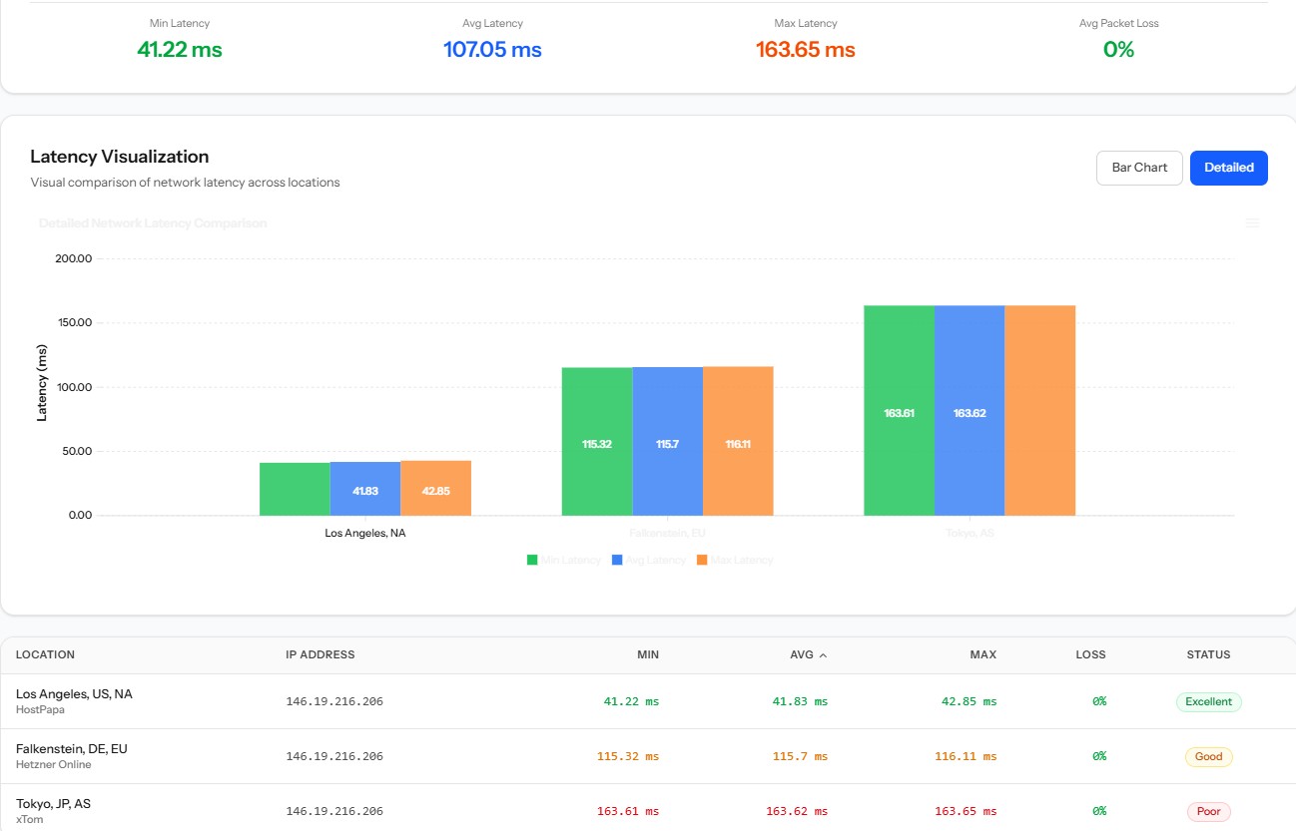1296x831 pixels.
Task: Click the IP address in Falkenstein row
Action: pos(334,756)
